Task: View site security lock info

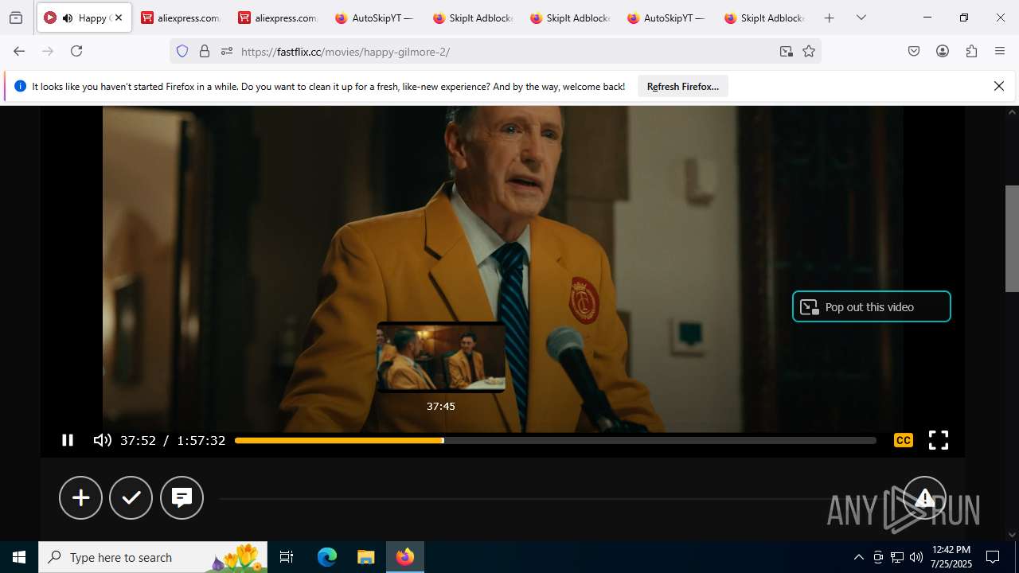Action: (205, 51)
